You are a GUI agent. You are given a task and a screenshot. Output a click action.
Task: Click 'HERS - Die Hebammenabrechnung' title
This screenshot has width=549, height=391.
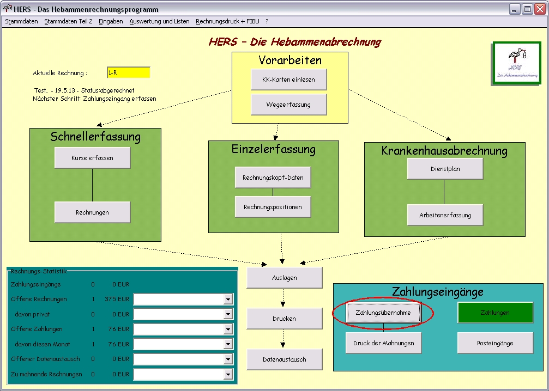click(295, 42)
